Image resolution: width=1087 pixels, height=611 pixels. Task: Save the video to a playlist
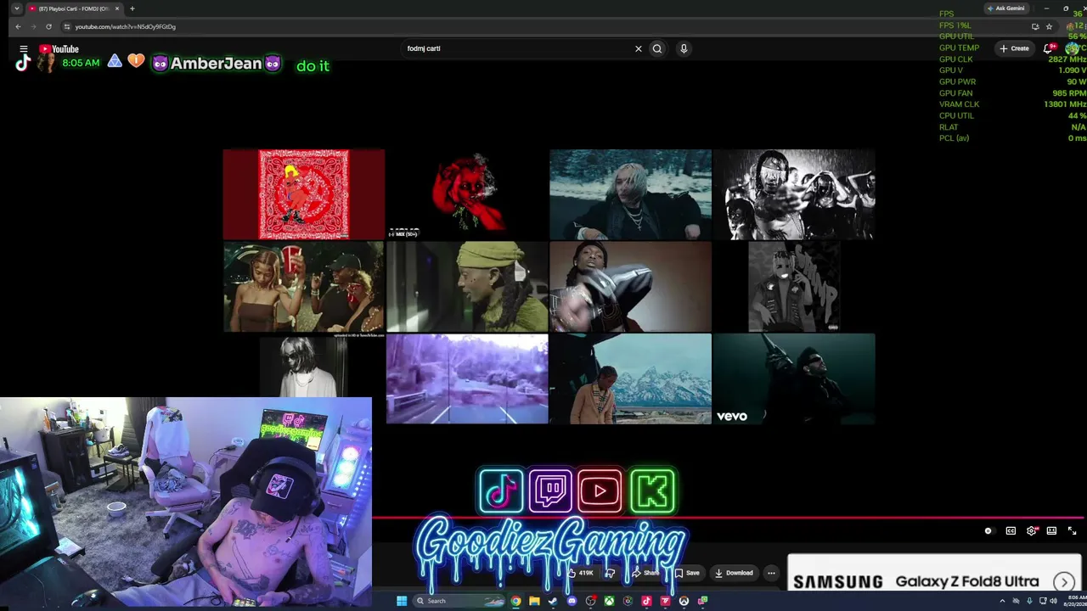(687, 573)
